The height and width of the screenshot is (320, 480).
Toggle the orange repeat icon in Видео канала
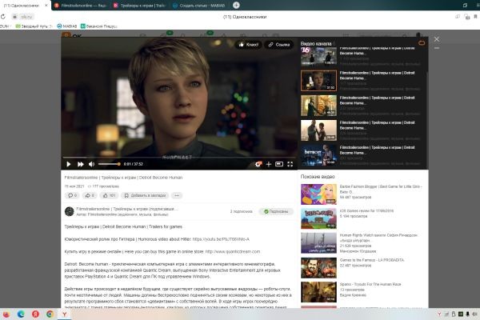click(422, 43)
